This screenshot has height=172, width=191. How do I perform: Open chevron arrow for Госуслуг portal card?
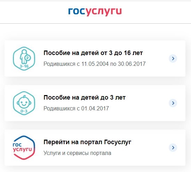[x=173, y=148]
